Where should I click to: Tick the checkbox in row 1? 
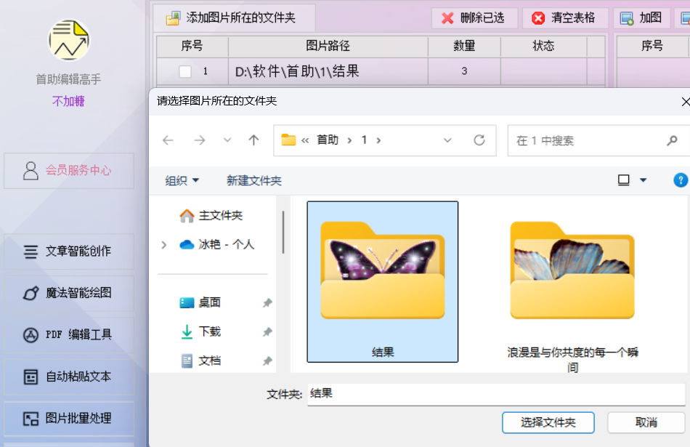coord(185,71)
